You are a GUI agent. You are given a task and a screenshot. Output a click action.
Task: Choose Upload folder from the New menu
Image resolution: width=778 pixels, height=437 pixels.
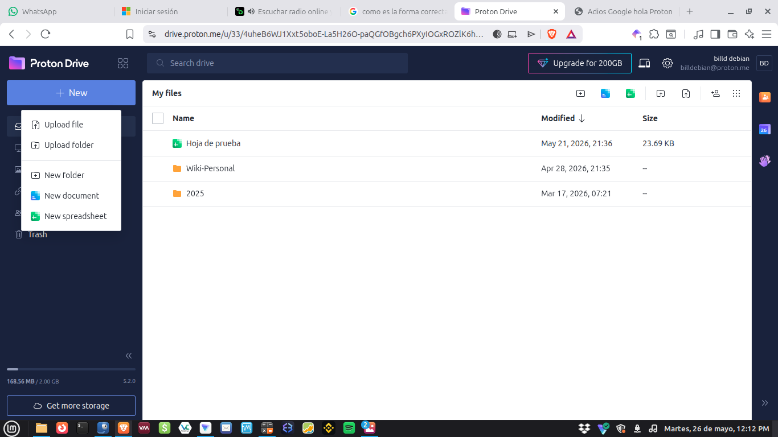(71, 145)
